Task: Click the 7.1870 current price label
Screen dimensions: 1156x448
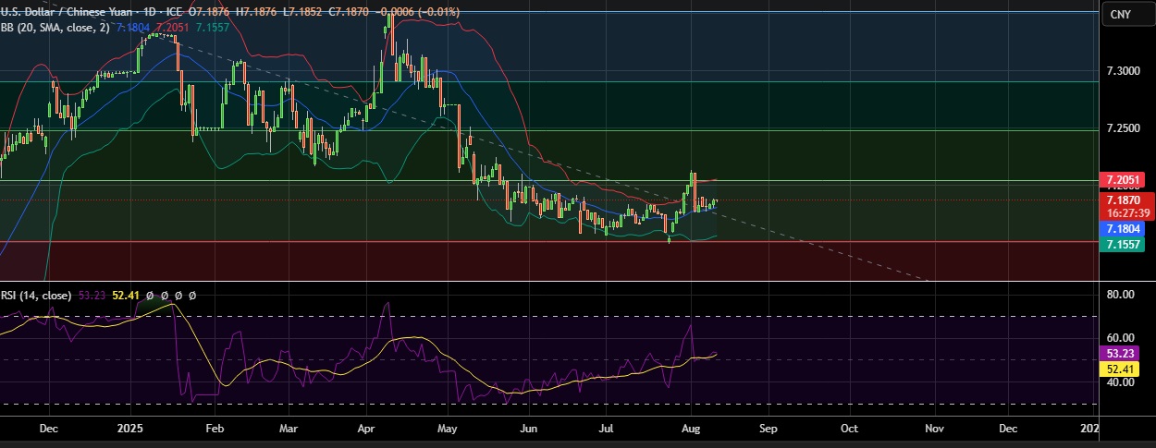Action: click(x=1123, y=200)
